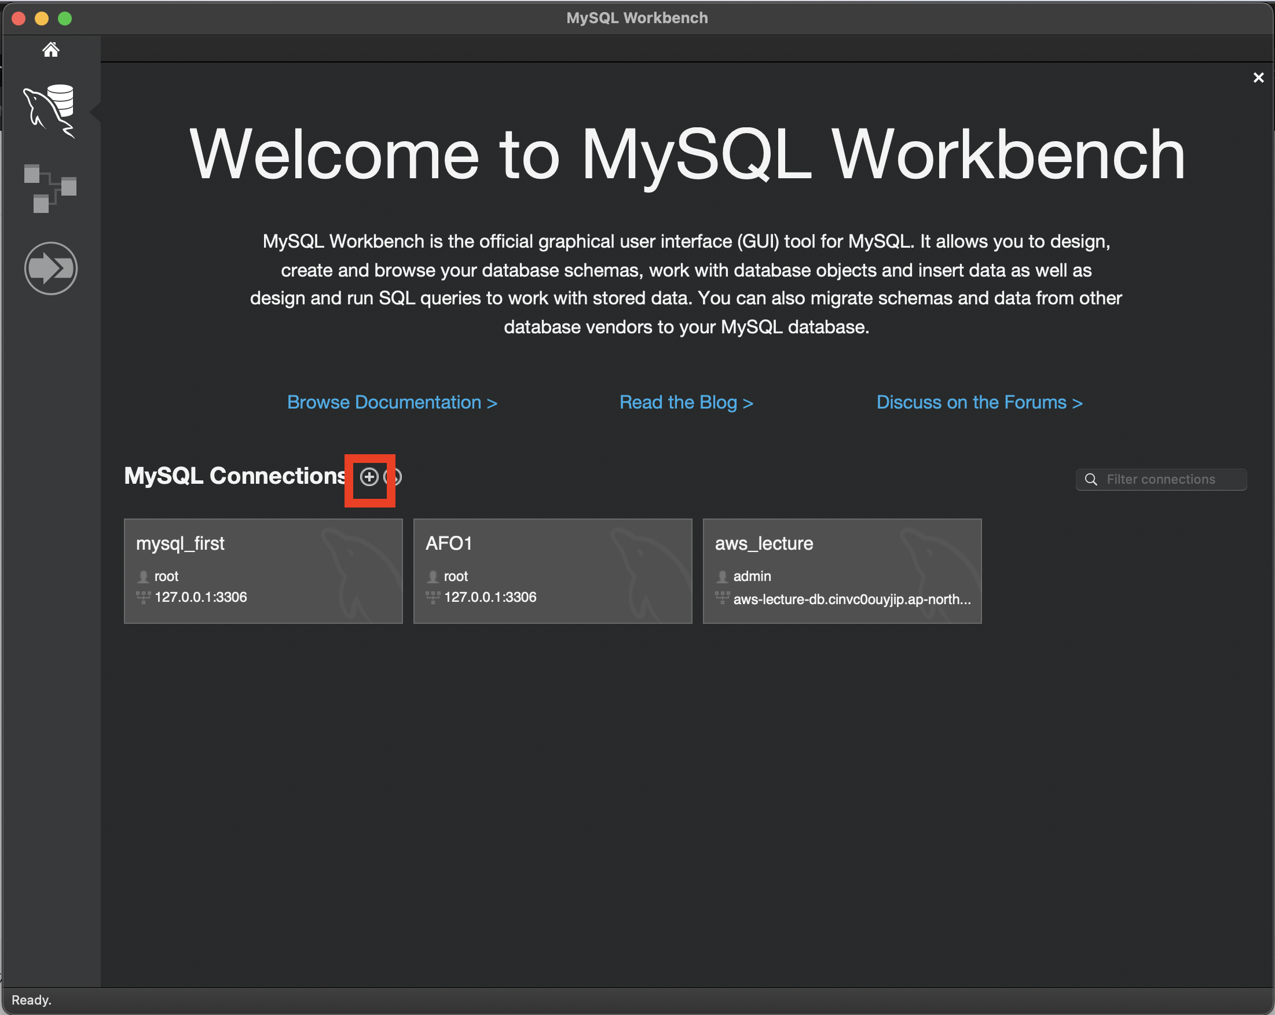The image size is (1275, 1015).
Task: Open the aws_lecture connection tile
Action: 842,571
